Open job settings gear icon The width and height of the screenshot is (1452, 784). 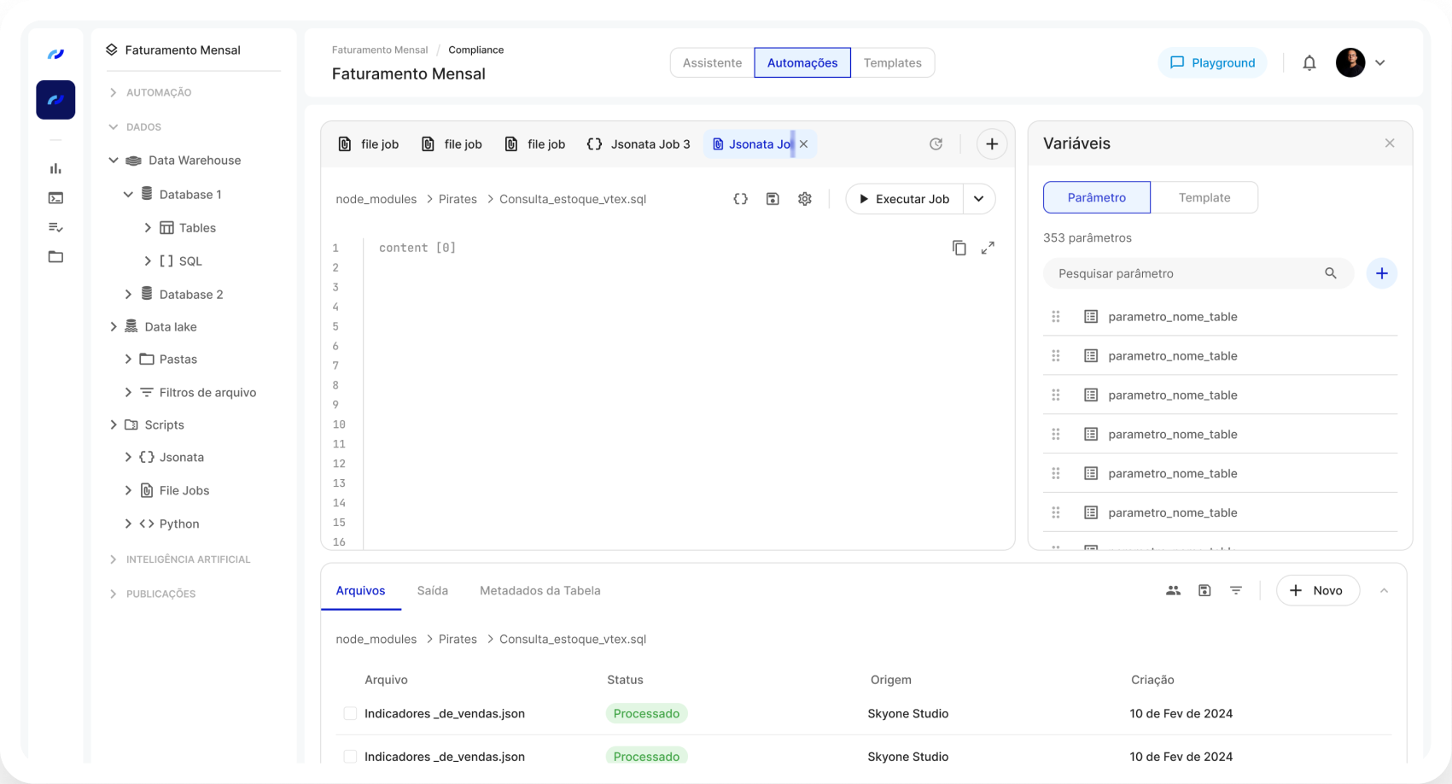point(804,199)
